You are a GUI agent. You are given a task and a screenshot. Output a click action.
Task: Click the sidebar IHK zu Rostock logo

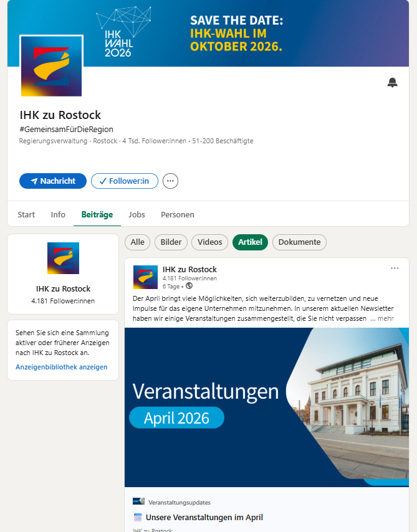(63, 258)
